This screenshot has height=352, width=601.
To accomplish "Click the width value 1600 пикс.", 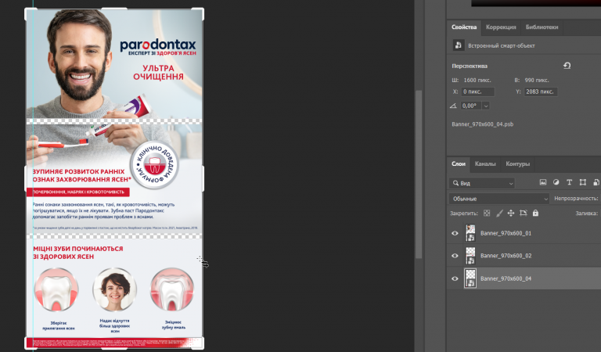I will click(x=477, y=80).
